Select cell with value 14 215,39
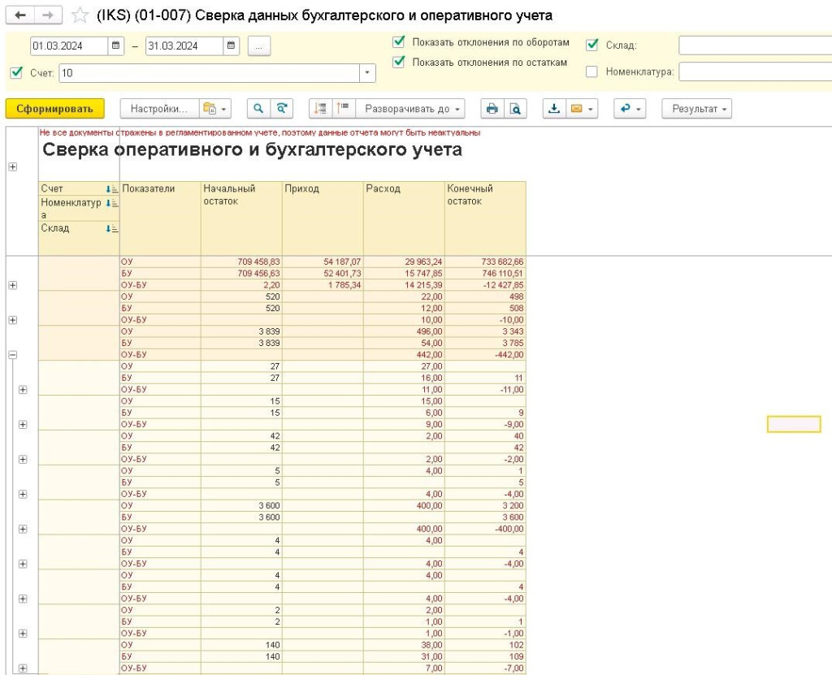The image size is (832, 675). pyautogui.click(x=404, y=285)
